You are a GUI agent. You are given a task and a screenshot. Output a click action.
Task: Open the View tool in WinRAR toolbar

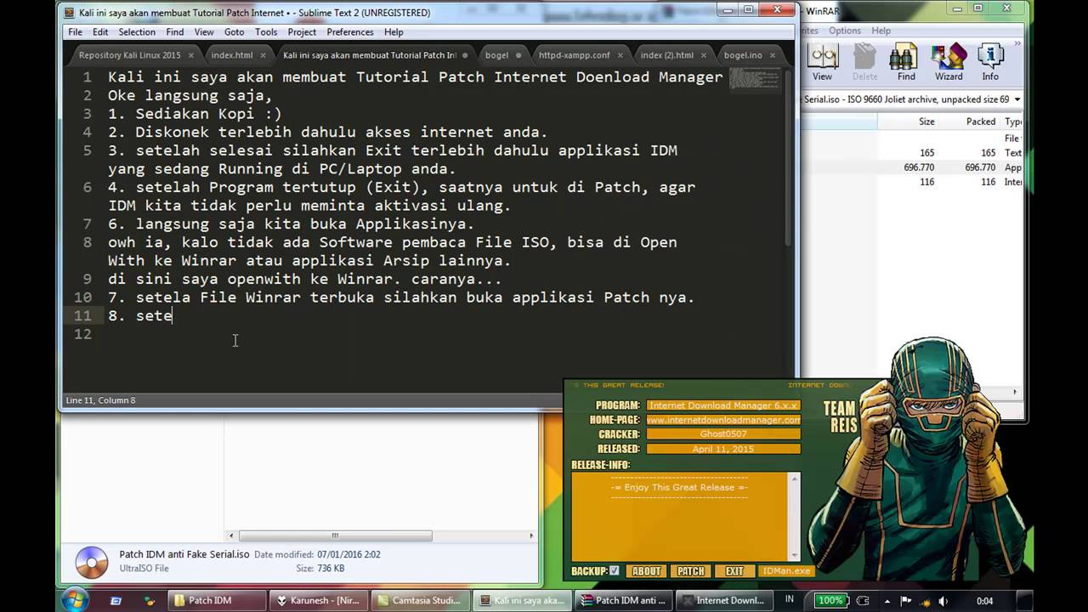[822, 62]
